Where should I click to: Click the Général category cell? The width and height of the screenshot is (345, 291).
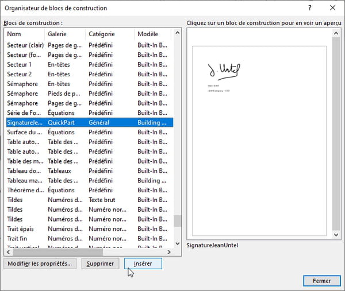coord(99,123)
